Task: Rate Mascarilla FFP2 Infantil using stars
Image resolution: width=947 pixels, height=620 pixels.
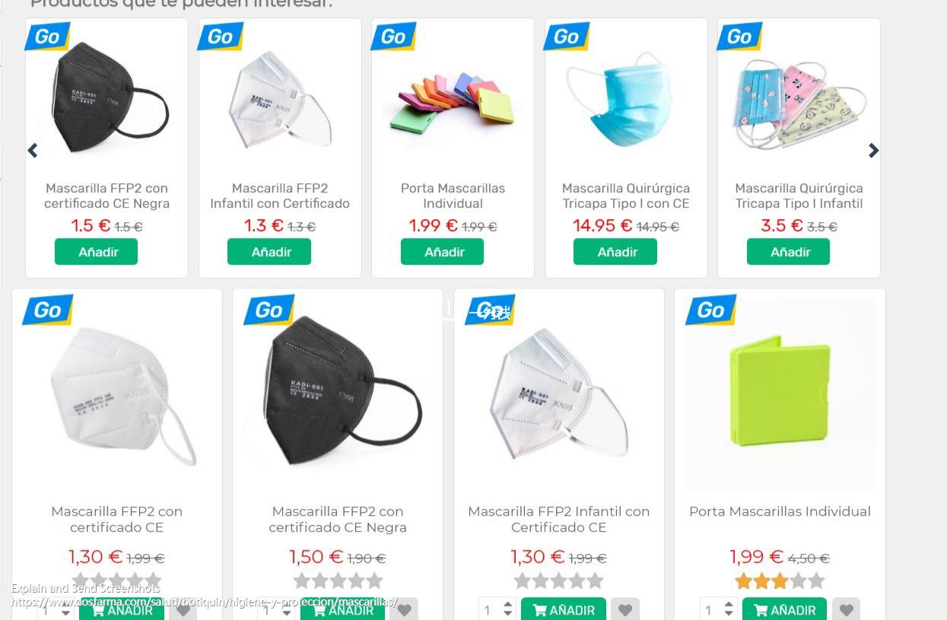Action: (559, 581)
